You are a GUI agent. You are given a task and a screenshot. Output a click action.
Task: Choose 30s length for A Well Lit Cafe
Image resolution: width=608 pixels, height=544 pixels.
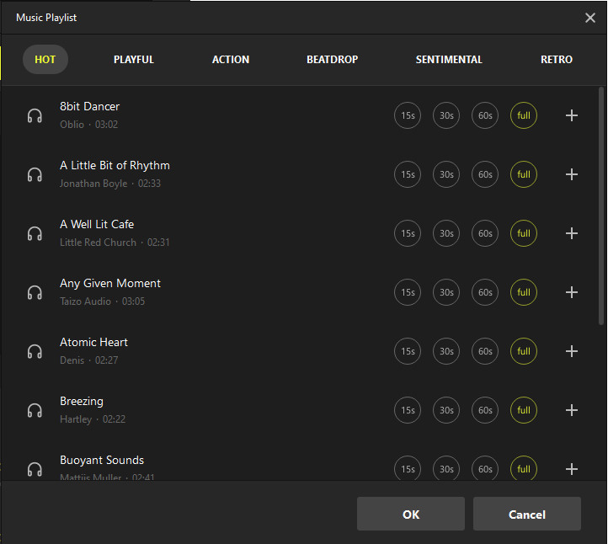click(446, 233)
